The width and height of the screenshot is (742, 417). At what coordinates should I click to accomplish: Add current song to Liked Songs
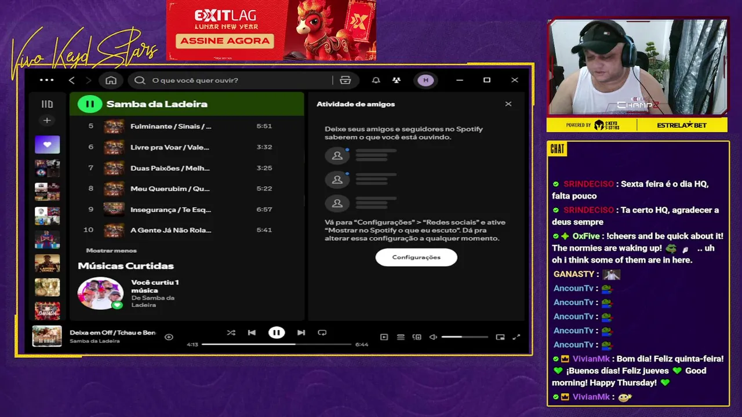pos(169,336)
